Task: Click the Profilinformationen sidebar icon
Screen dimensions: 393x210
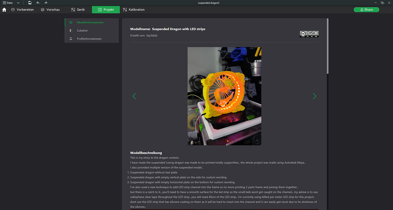Action: pos(71,39)
